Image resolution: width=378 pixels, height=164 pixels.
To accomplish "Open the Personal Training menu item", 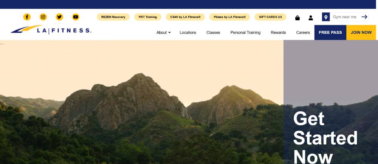I will tap(245, 33).
